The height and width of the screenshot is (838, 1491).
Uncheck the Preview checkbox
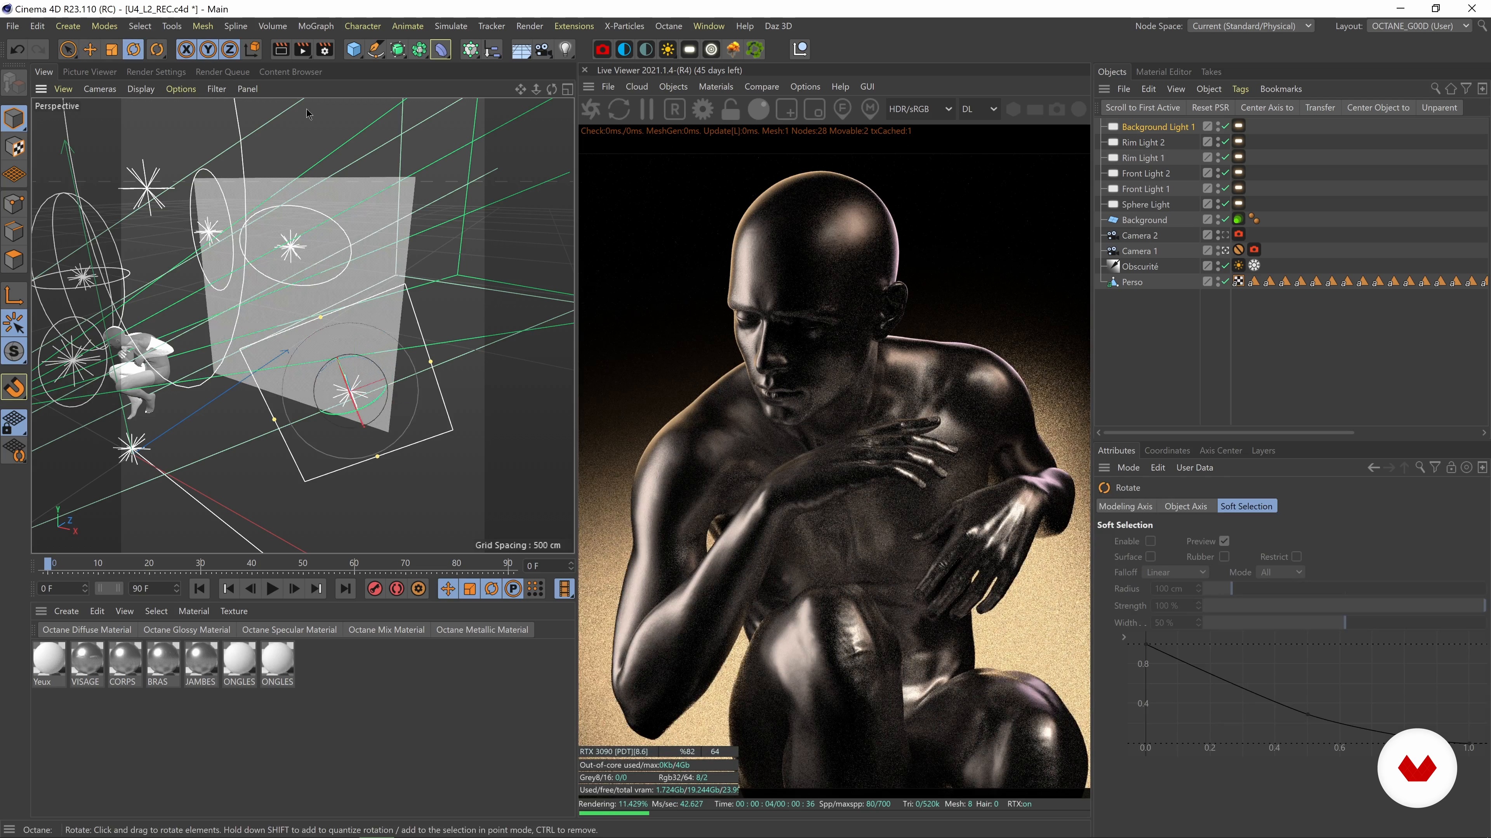pyautogui.click(x=1224, y=541)
